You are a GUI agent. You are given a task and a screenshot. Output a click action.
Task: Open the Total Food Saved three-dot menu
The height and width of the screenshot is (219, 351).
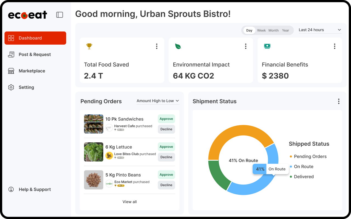coord(157,46)
